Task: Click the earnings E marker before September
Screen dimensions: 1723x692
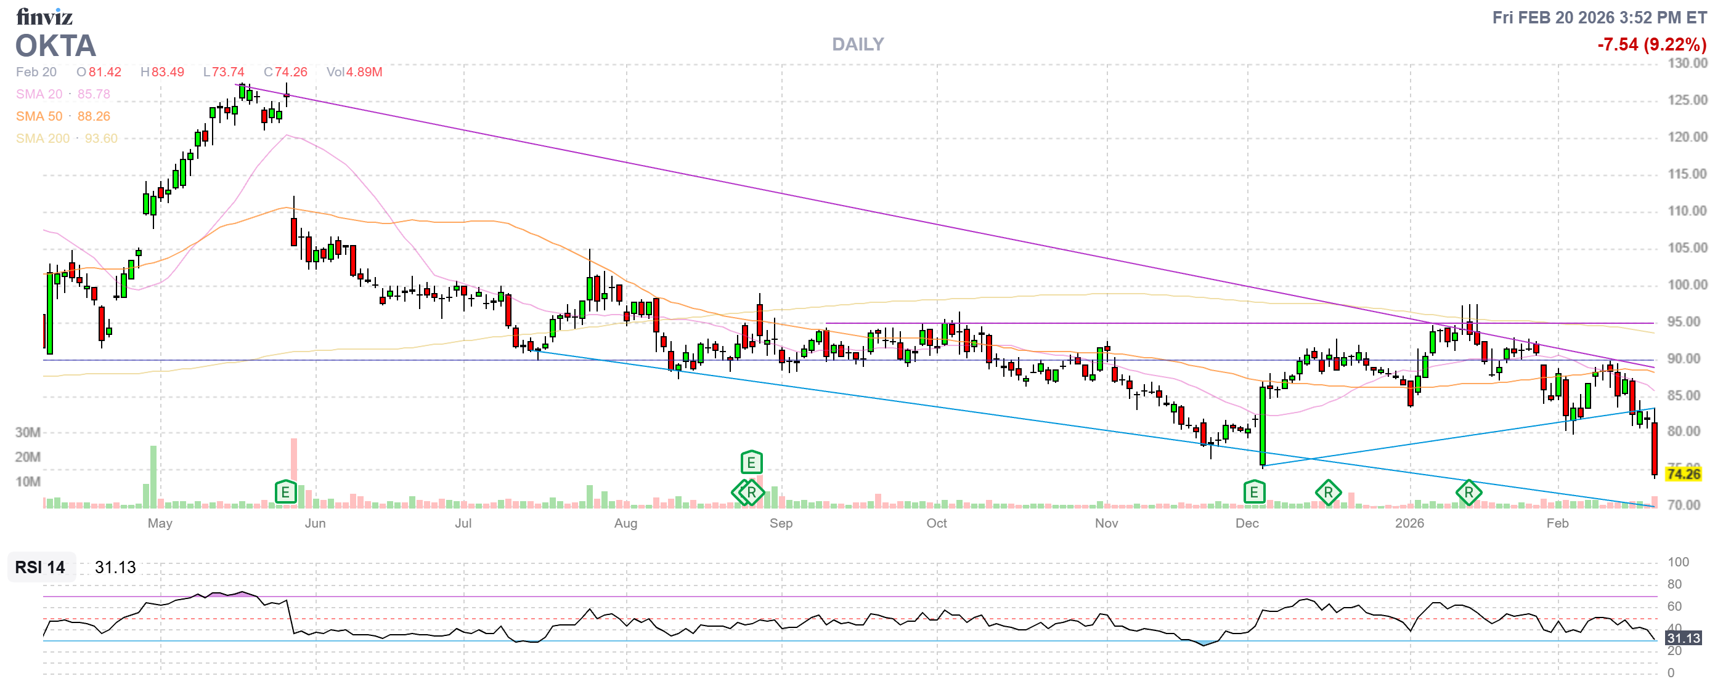Action: tap(751, 462)
